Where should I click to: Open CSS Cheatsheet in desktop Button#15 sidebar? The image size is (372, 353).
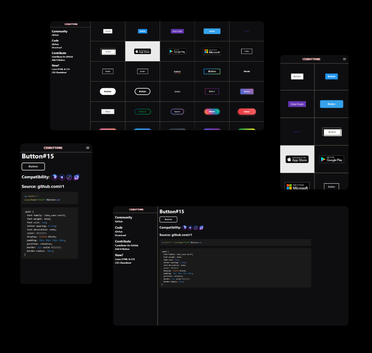(123, 263)
